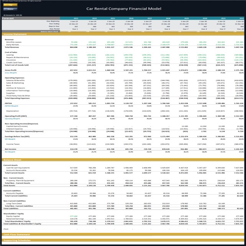246x246 pixels.
Task: Select the Cash & Cash Equivalents label
Action: coord(18,168)
